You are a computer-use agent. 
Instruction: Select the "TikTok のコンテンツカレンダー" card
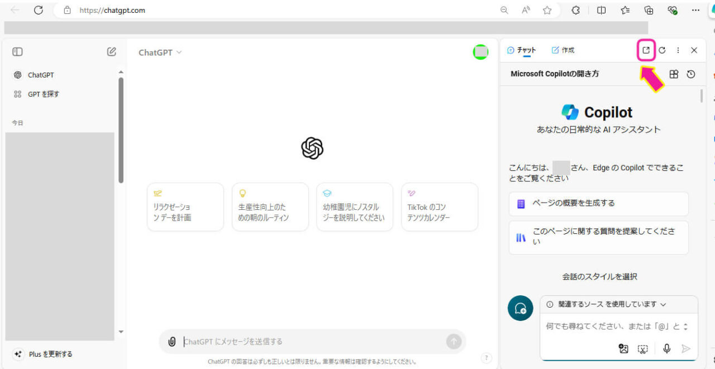pos(440,207)
